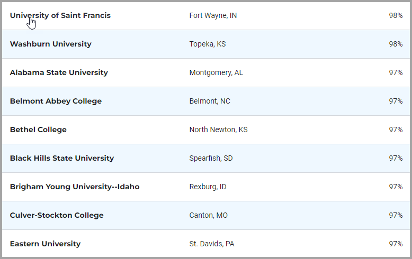Click North Newton, KS location
Viewport: 412px width, 259px height.
click(x=219, y=129)
